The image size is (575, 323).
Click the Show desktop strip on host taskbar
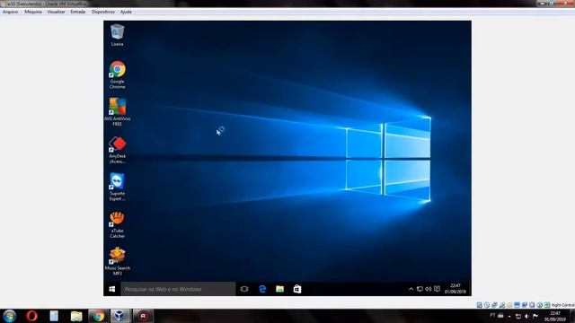click(x=572, y=316)
